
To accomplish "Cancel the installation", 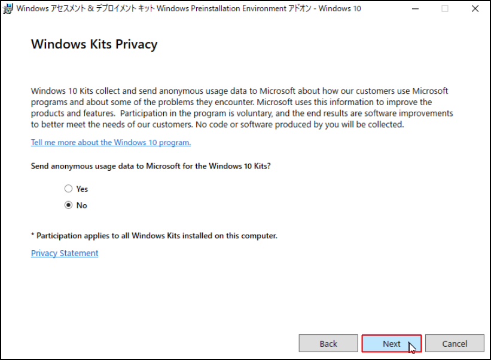I will 455,344.
